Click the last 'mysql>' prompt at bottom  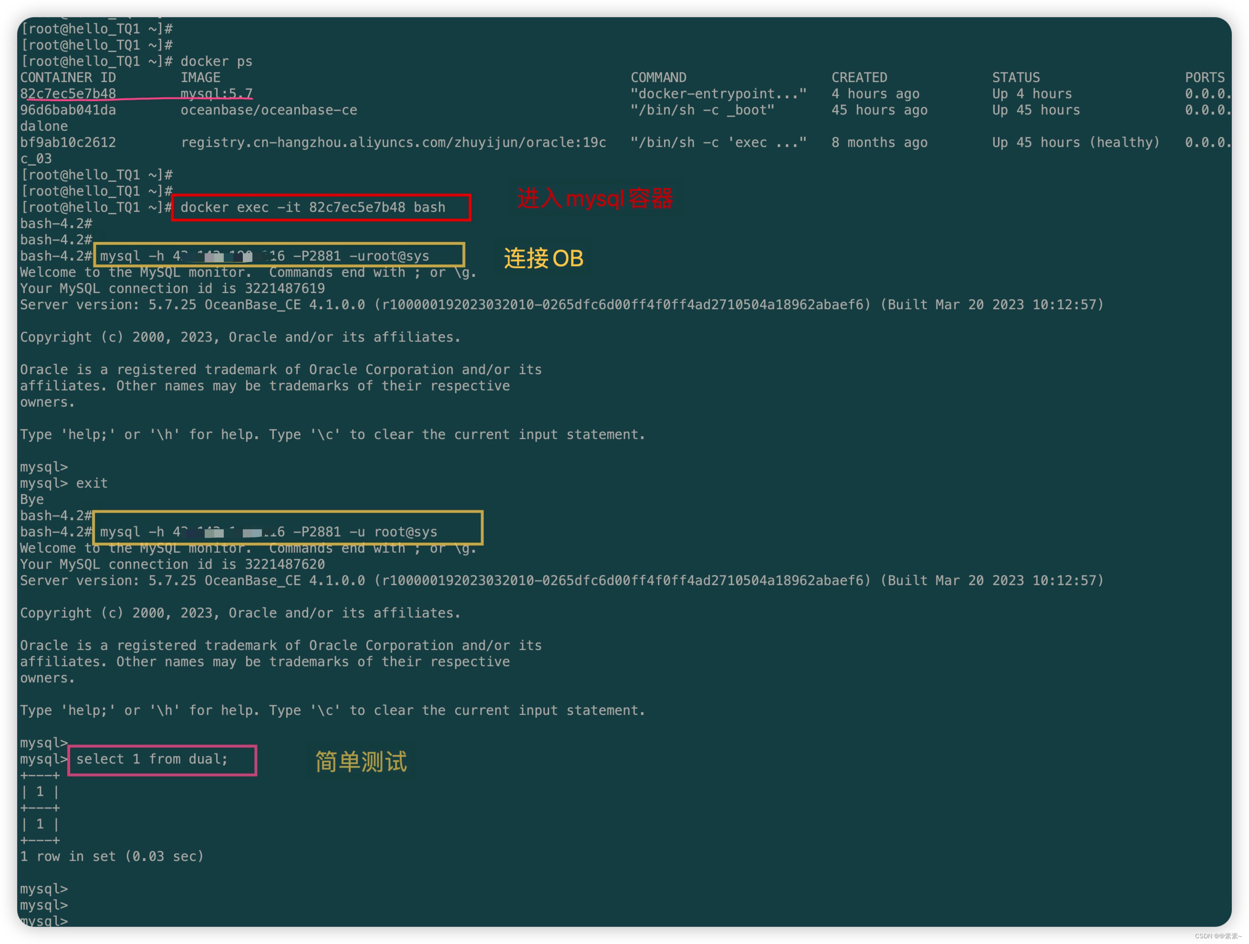pyautogui.click(x=44, y=921)
